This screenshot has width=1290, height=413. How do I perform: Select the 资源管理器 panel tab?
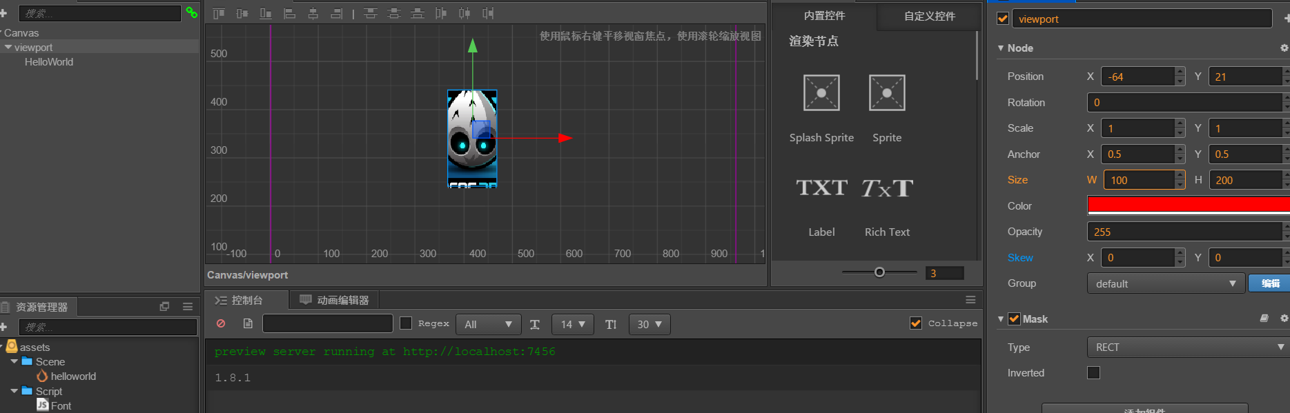click(38, 307)
